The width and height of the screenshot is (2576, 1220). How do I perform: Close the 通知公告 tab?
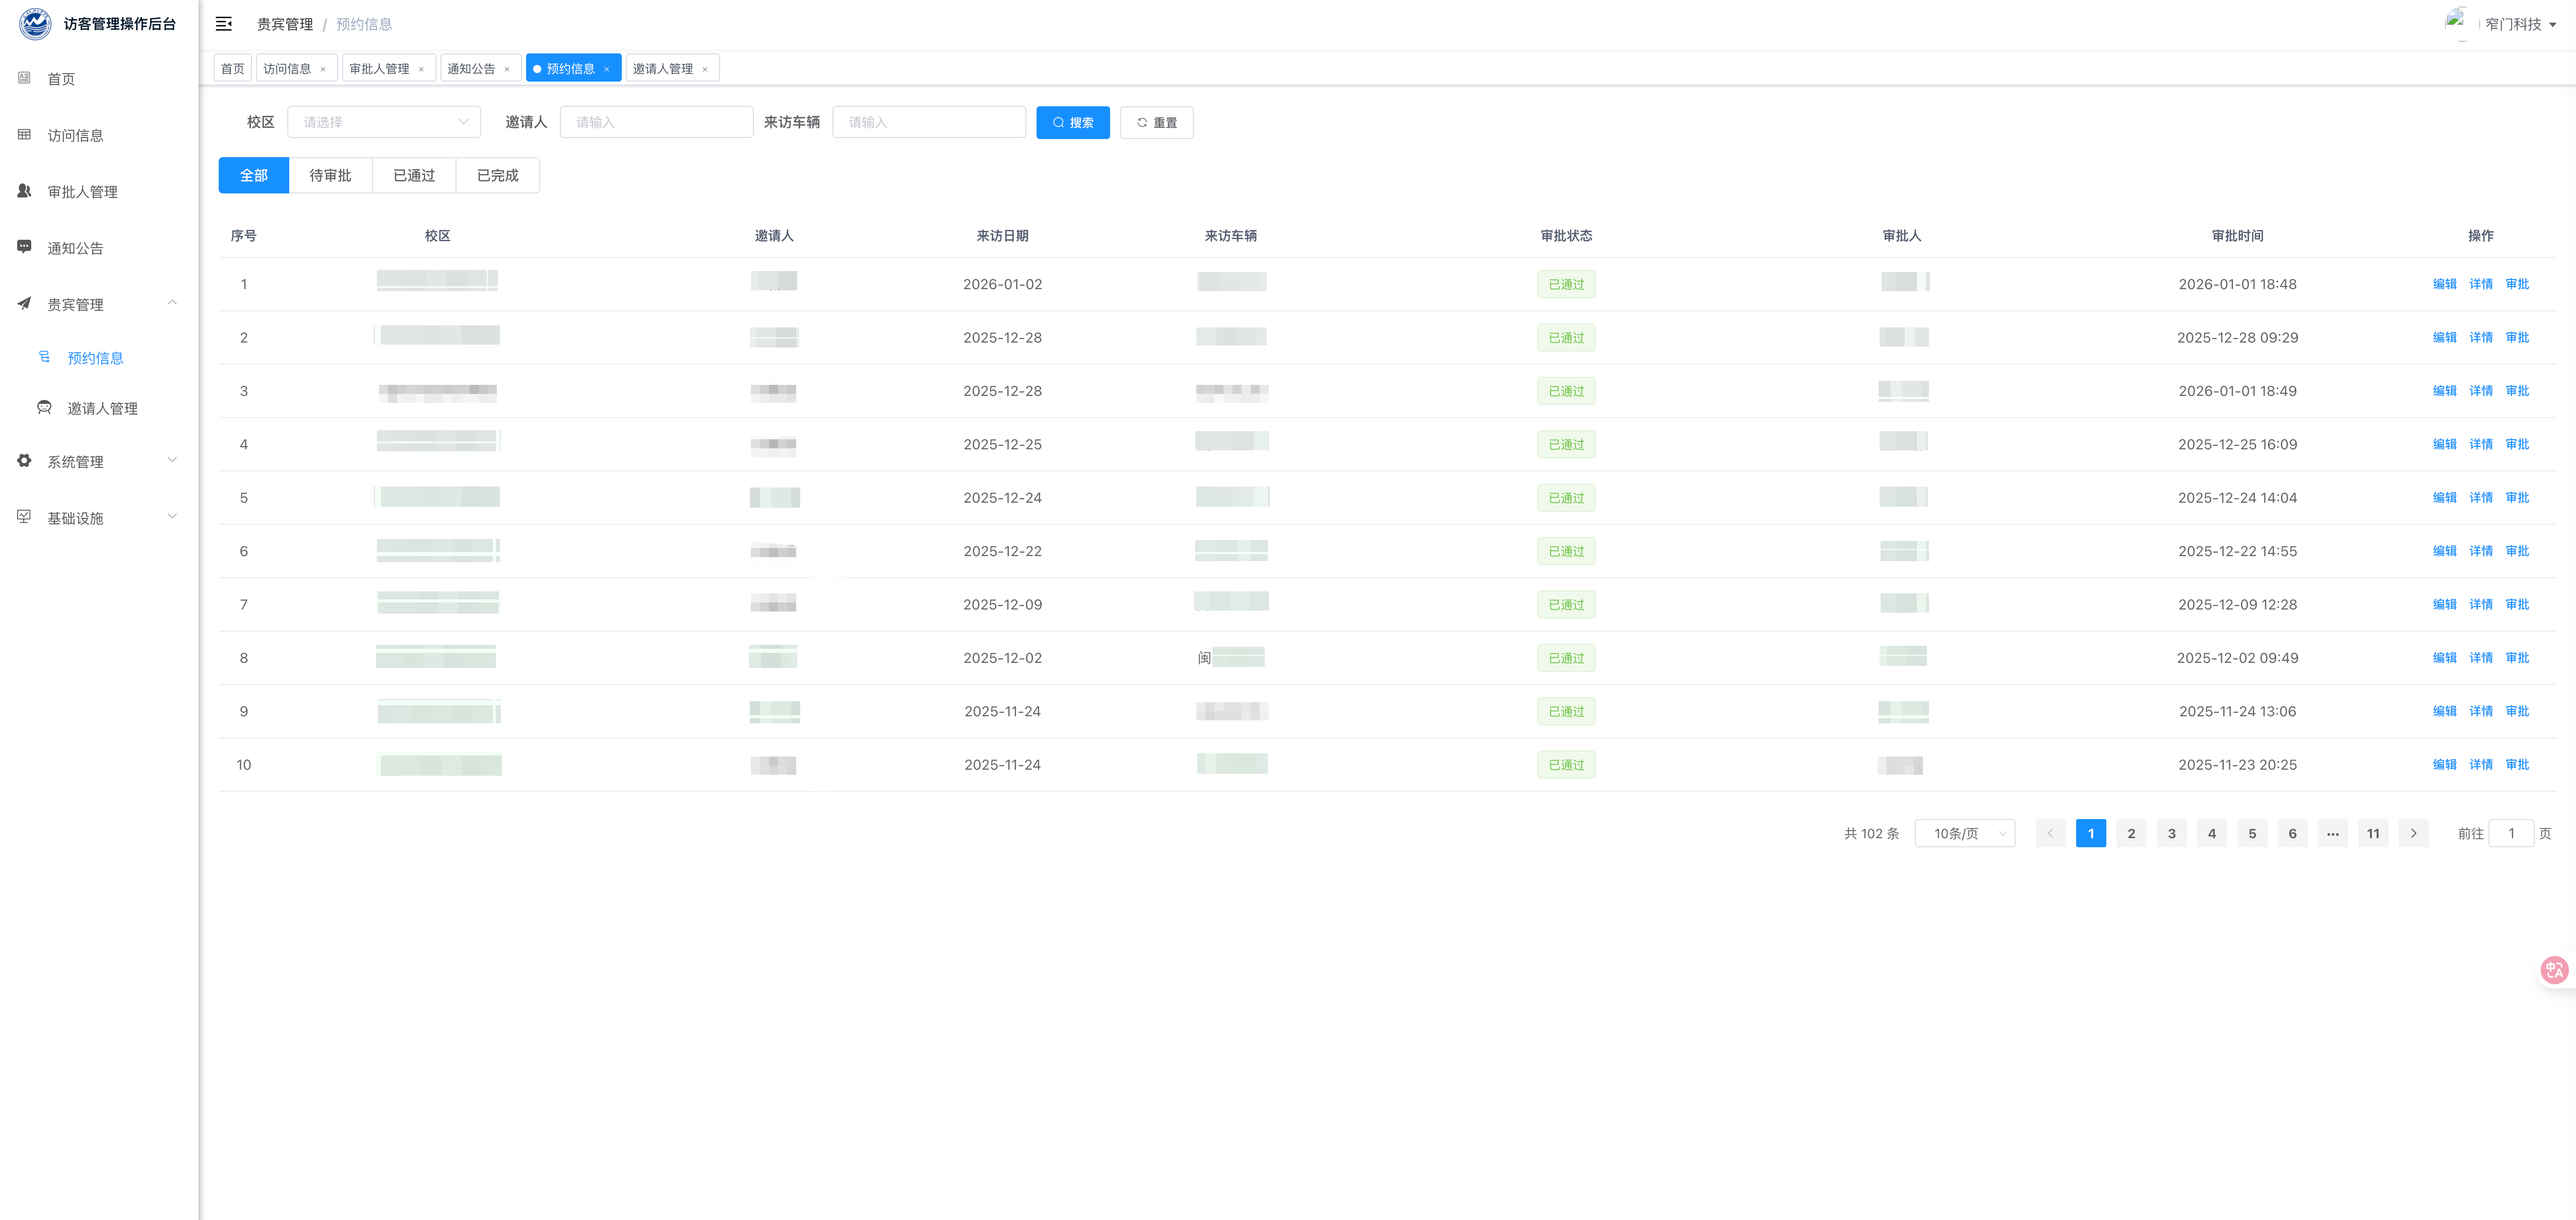click(507, 69)
